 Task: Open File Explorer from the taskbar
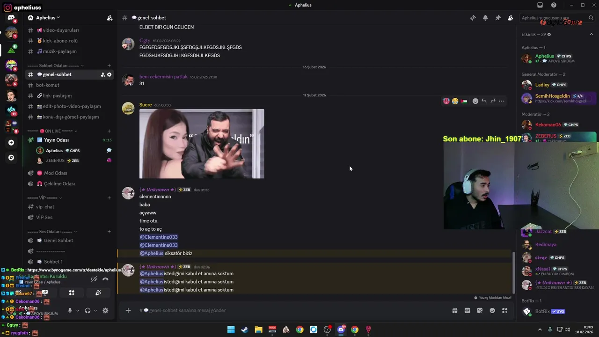(258, 330)
